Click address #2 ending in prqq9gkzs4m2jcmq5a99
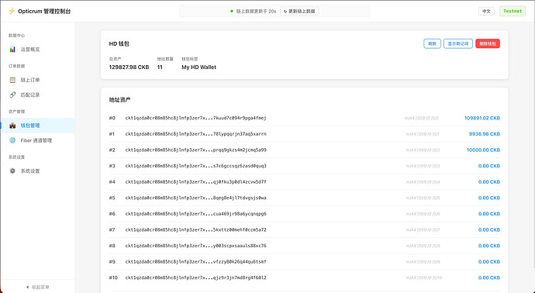The image size is (535, 293). (x=196, y=150)
